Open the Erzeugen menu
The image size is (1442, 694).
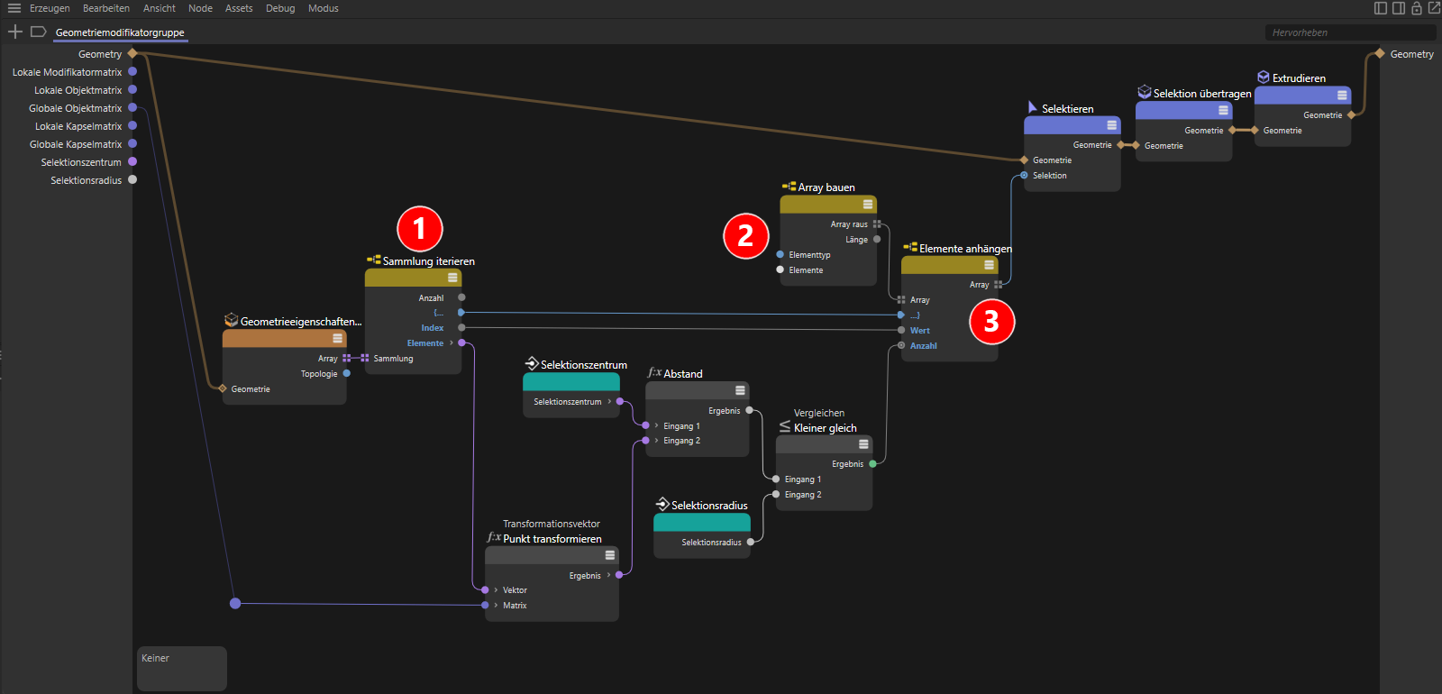50,8
